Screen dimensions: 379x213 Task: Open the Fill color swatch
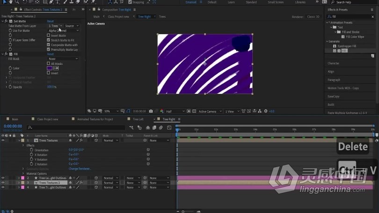point(50,68)
